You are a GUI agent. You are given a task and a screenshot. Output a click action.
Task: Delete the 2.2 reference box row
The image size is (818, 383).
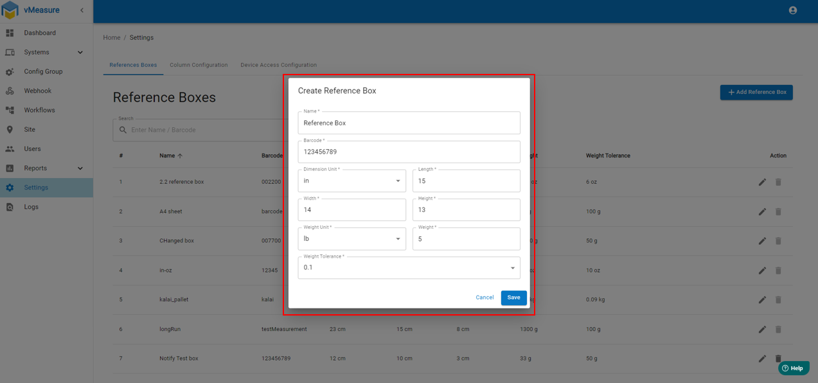(778, 182)
